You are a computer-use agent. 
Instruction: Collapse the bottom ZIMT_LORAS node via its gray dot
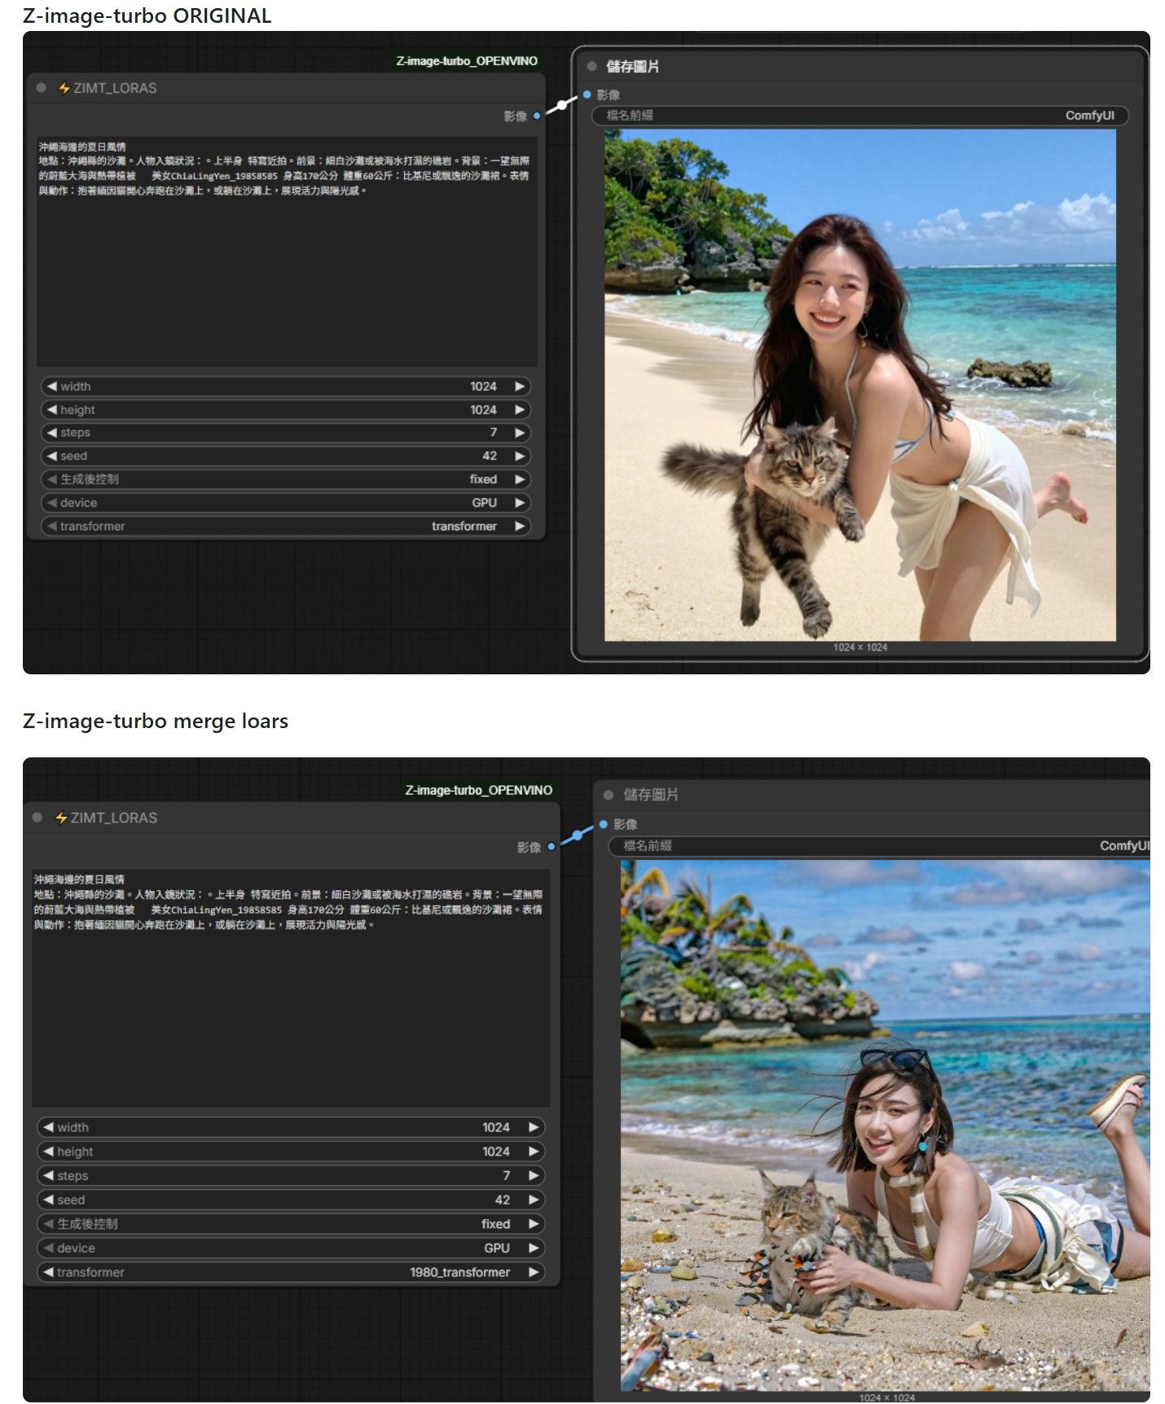pyautogui.click(x=37, y=818)
